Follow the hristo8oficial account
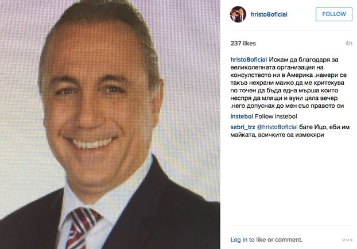357x249 pixels. coord(334,14)
